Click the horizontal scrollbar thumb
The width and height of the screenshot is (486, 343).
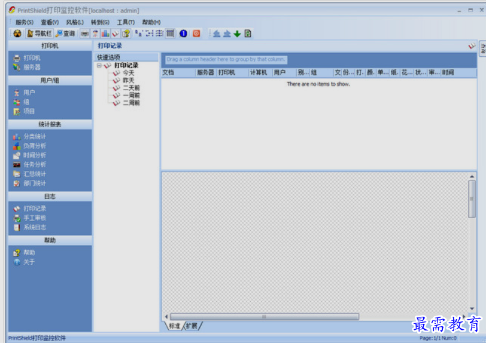[265, 317]
